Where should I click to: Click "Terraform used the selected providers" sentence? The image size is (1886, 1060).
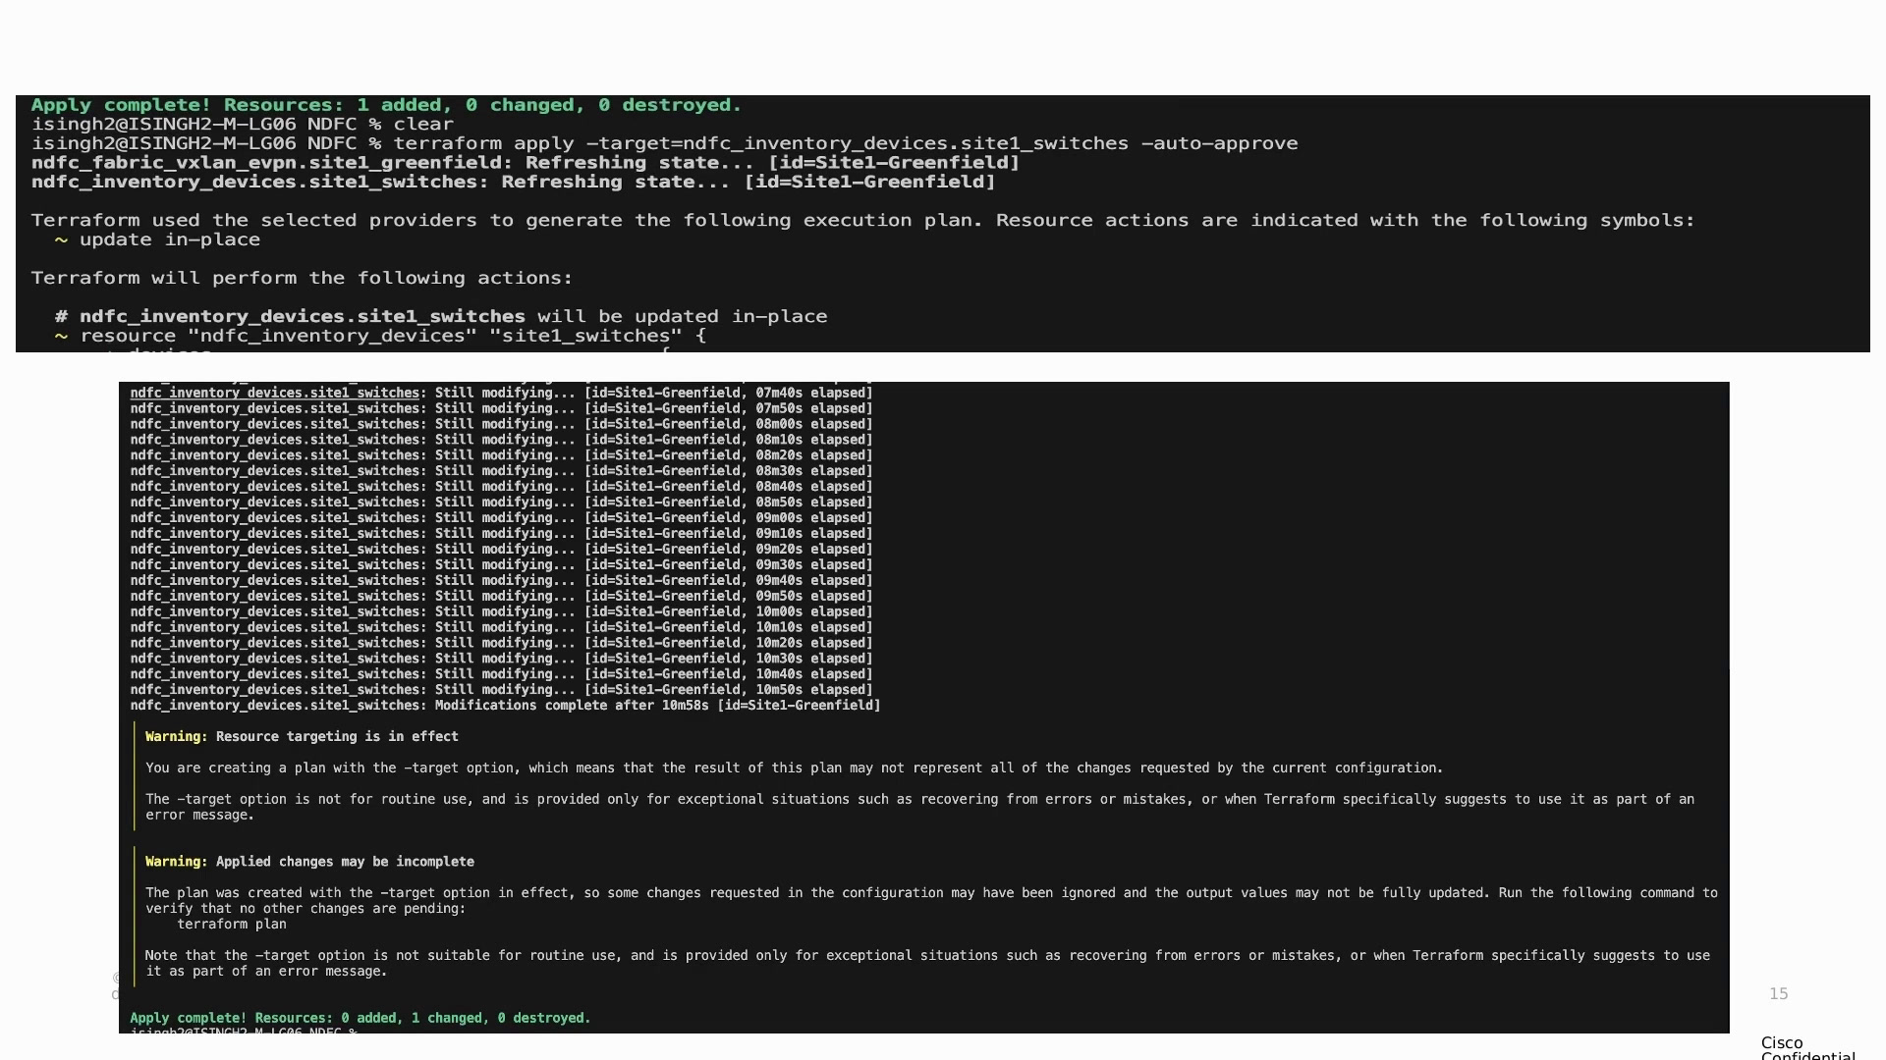(863, 221)
